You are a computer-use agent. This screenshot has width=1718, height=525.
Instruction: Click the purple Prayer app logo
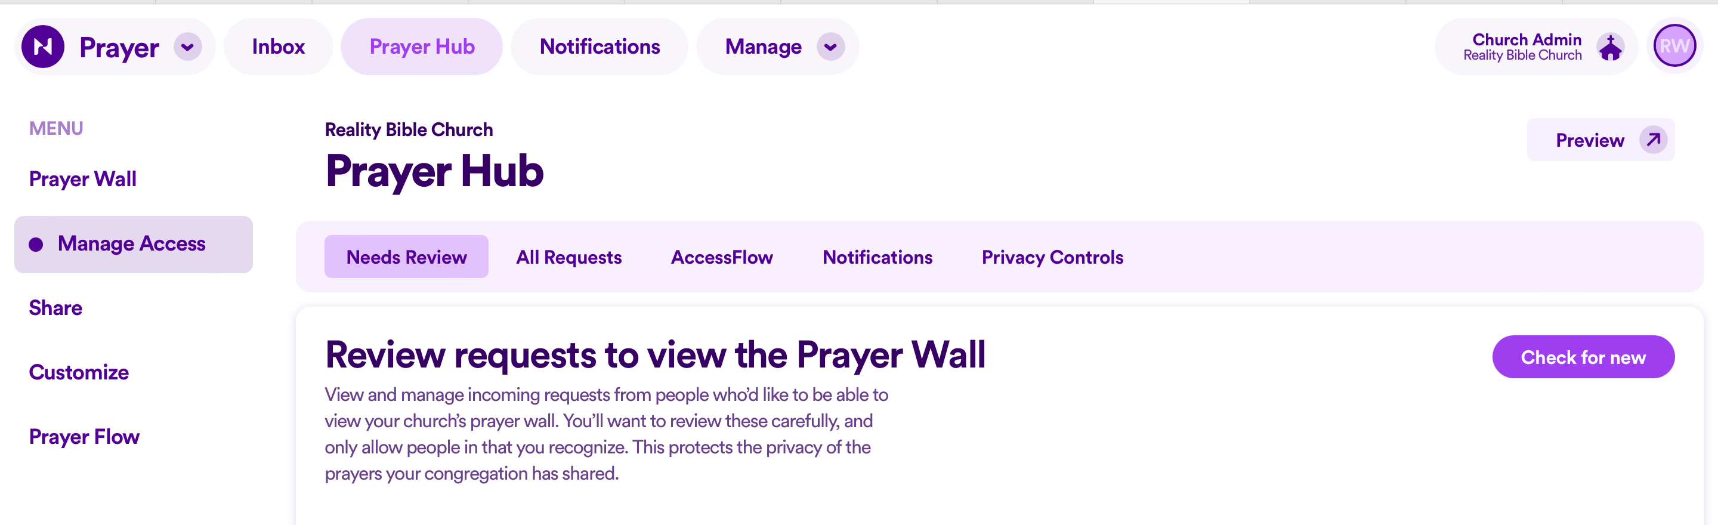43,45
